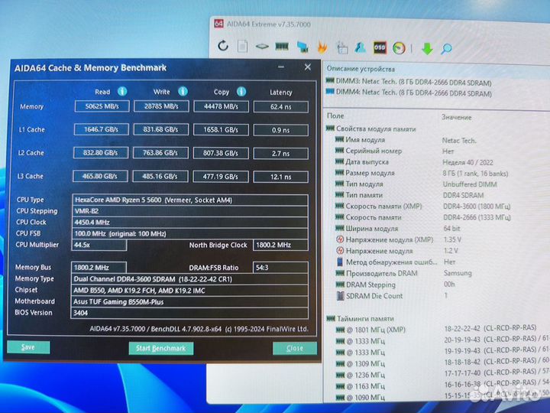Click the Close button in benchmark window
Viewport: 550px width, 413px height.
coord(295,348)
